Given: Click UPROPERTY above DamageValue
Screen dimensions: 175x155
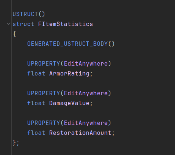Looking at the screenshot, I should (x=44, y=93).
